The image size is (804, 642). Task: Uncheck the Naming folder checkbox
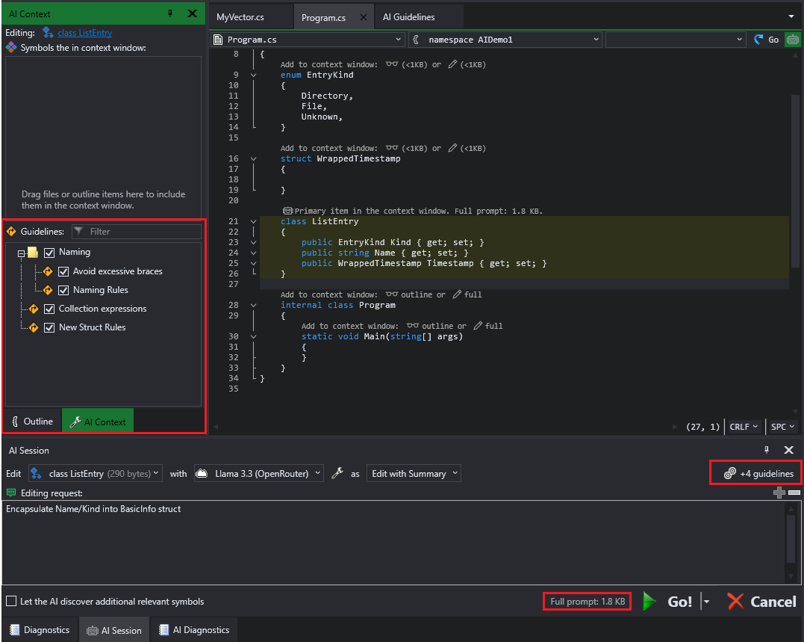coord(49,253)
